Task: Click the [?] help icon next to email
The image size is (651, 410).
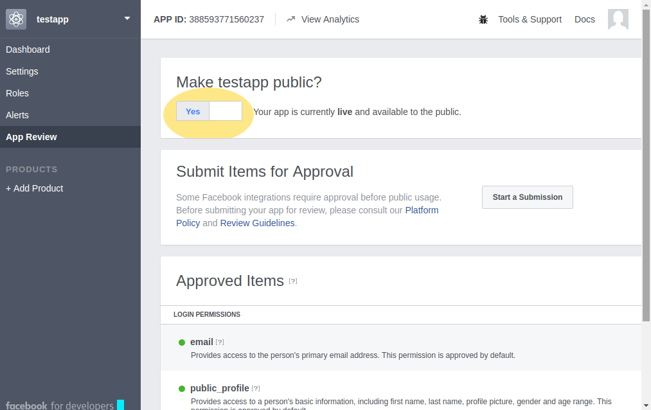Action: pyautogui.click(x=220, y=342)
